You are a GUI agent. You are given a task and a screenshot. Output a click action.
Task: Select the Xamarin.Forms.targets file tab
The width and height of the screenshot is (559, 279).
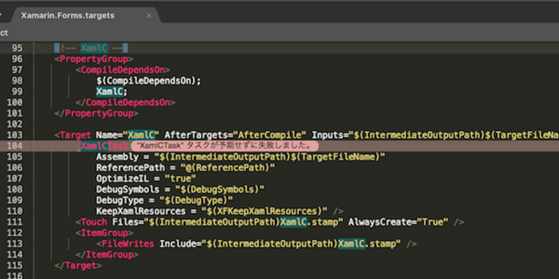[x=68, y=15]
